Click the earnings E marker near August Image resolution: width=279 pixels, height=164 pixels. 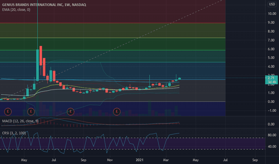(x=71, y=112)
